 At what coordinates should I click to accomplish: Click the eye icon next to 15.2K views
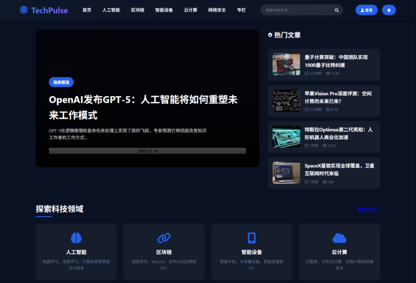click(x=324, y=146)
